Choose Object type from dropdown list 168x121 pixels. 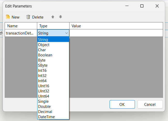53,45
